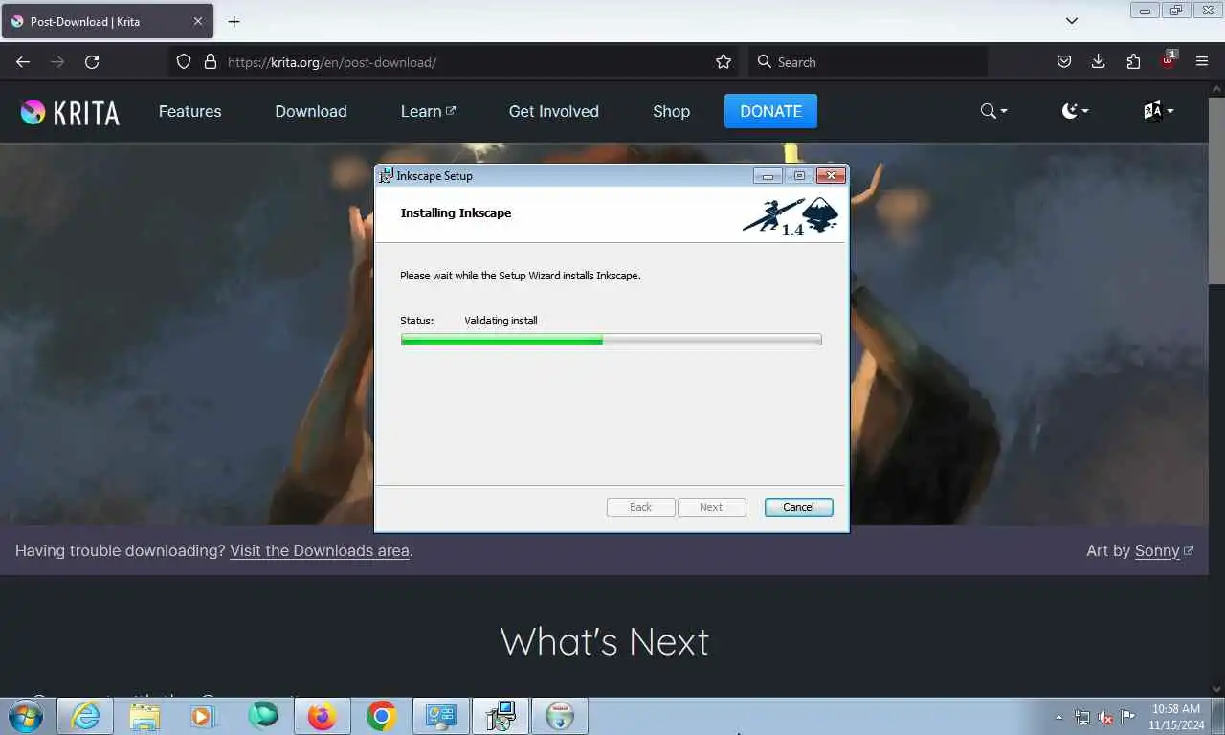The image size is (1225, 735).
Task: Bookmark this page with the star icon
Action: point(724,61)
